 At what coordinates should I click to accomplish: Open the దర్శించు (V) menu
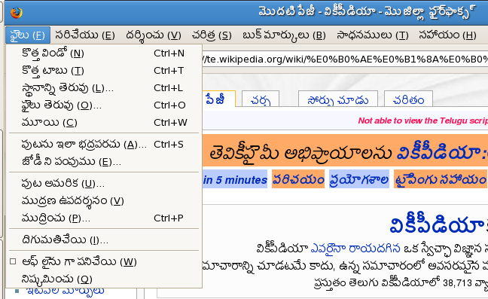point(153,35)
